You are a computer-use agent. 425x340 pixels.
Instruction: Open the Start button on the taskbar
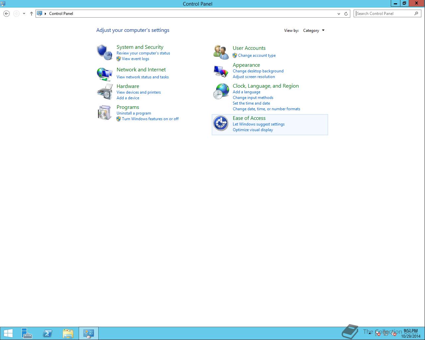point(8,333)
